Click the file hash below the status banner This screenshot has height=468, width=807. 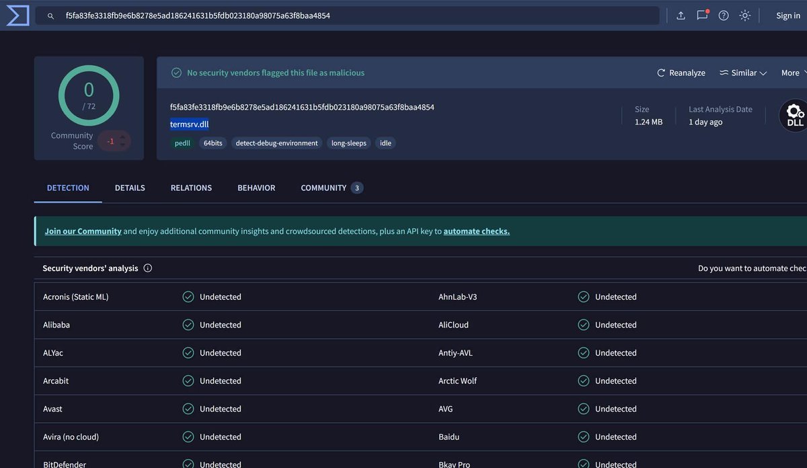tap(302, 107)
